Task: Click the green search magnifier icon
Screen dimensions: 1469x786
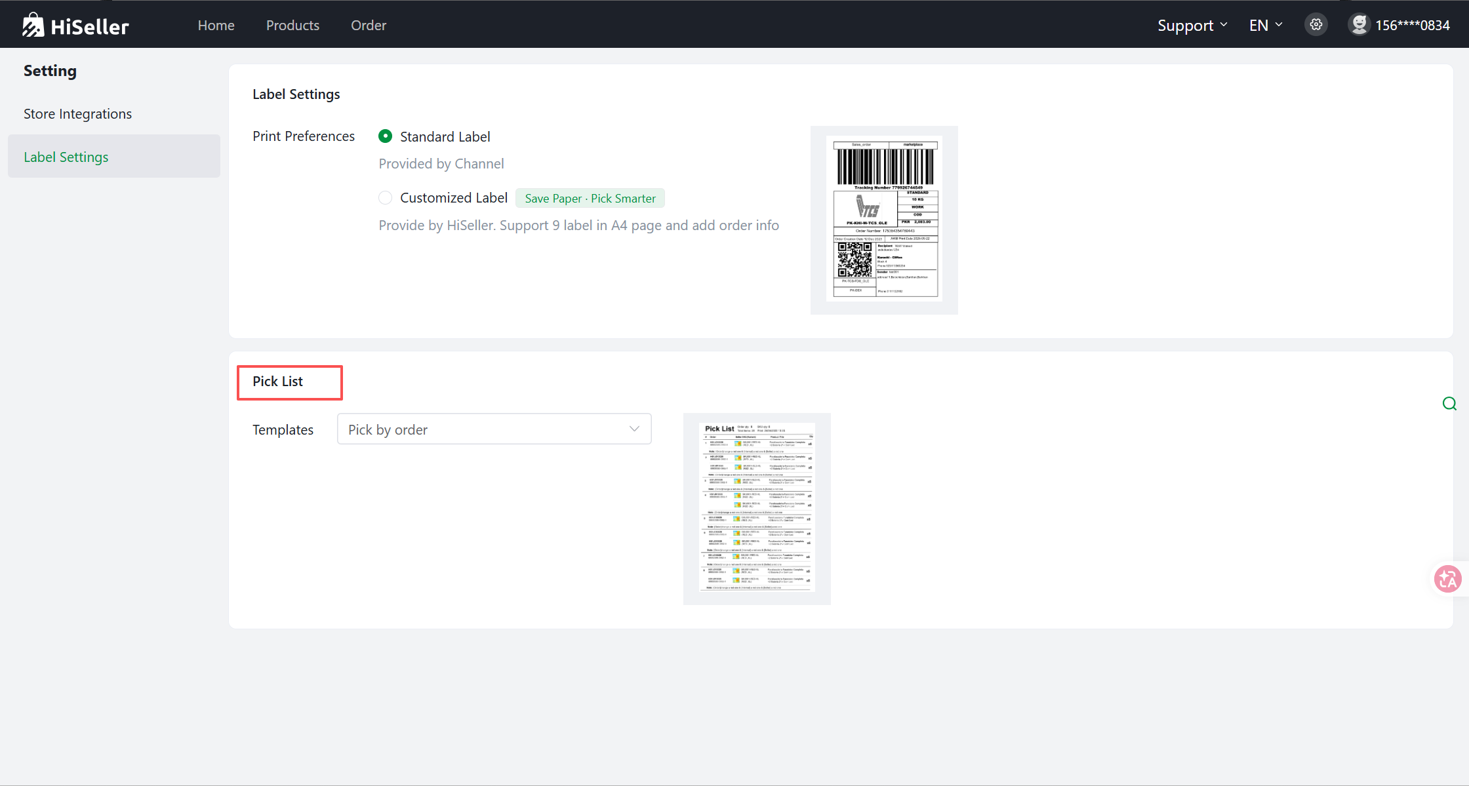Action: pyautogui.click(x=1449, y=404)
